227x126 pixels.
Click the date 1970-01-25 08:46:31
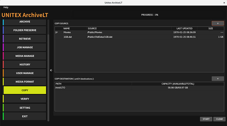(184, 37)
